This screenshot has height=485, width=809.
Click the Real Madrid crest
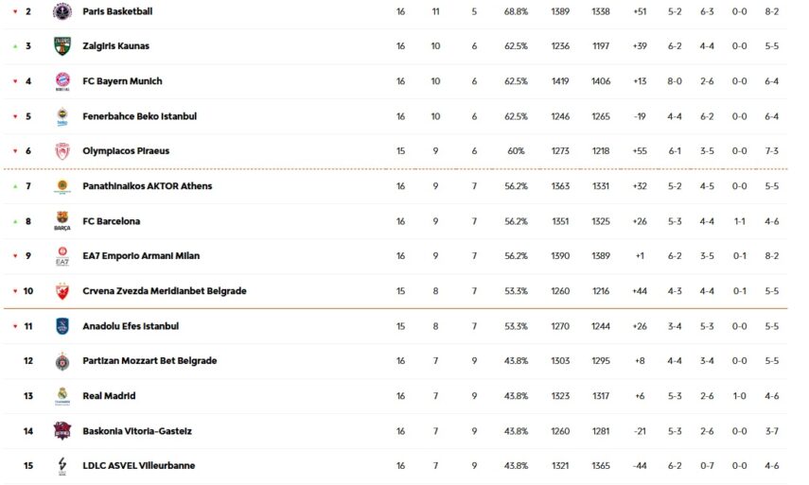62,396
